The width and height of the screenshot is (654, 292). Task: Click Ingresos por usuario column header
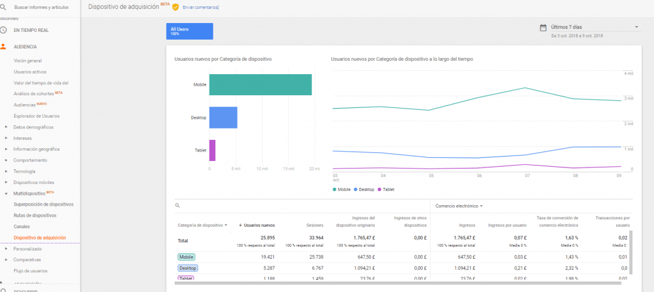507,226
